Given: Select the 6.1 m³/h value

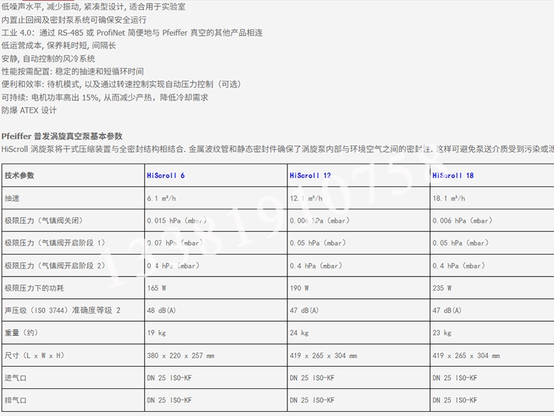Looking at the screenshot, I should (x=161, y=198).
